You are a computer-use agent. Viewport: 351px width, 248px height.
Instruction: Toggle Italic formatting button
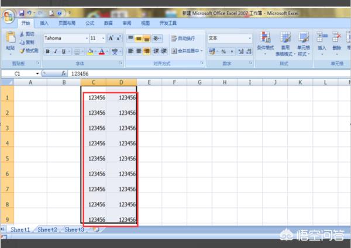56,51
